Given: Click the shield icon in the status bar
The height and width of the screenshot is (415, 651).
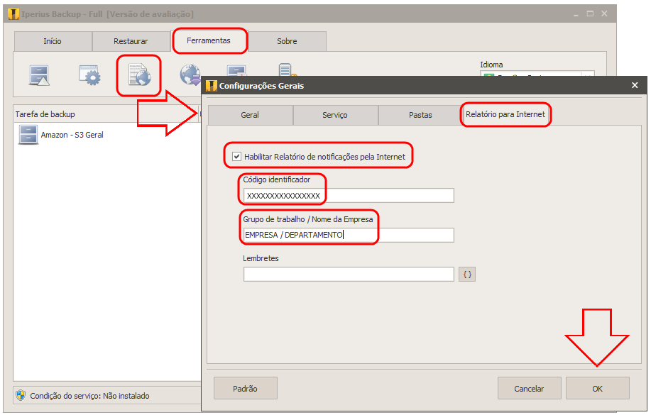Looking at the screenshot, I should tap(21, 395).
